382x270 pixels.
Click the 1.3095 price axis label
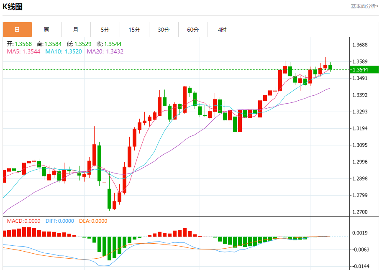(360, 145)
